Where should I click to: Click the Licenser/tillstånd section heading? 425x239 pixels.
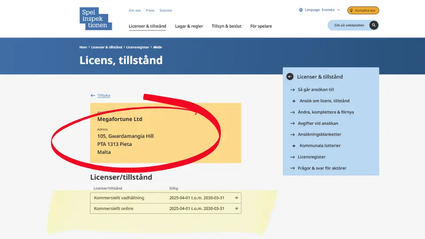pos(121,177)
